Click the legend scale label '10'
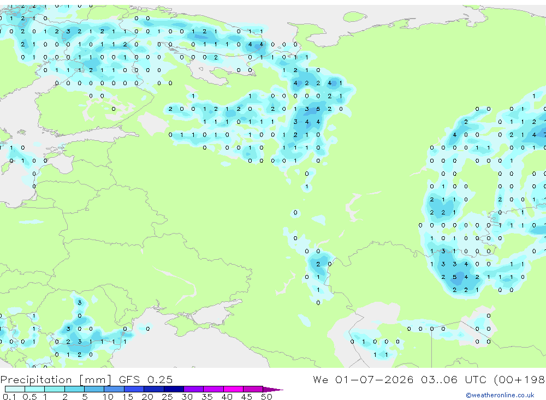This screenshot has height=400, width=546. (x=108, y=397)
